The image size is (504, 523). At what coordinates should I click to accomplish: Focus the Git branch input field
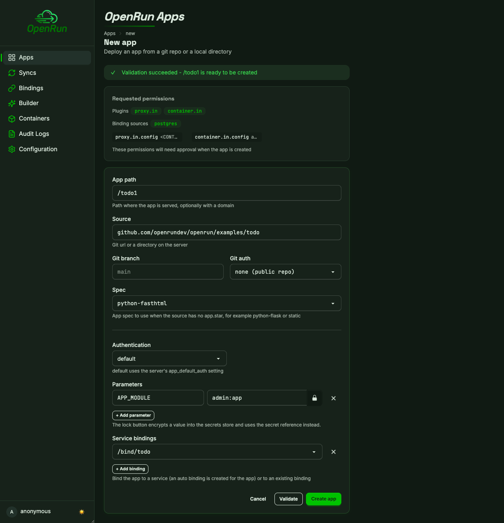pos(168,272)
